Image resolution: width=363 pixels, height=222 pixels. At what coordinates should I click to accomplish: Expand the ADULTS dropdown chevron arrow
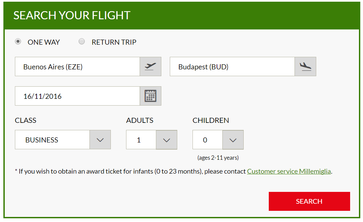[166, 140]
